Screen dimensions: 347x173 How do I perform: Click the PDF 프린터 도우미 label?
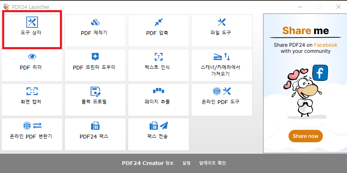pyautogui.click(x=94, y=67)
